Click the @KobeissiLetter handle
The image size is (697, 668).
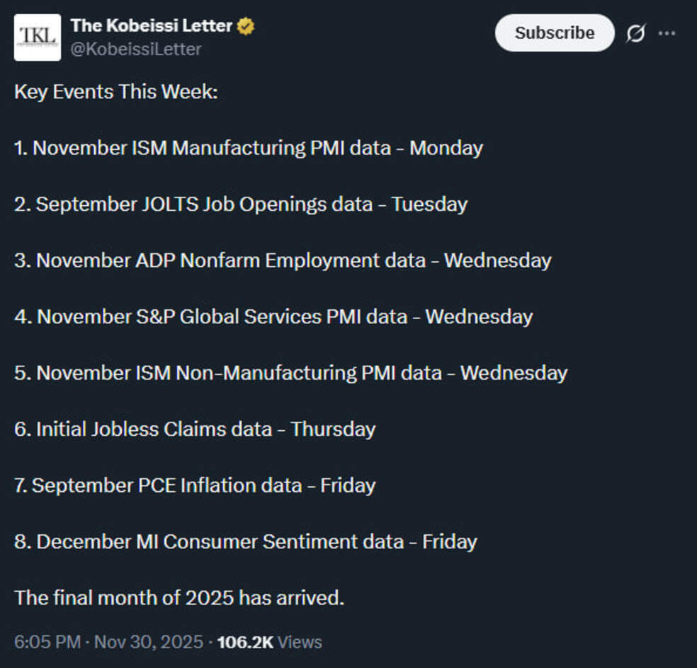tap(136, 49)
